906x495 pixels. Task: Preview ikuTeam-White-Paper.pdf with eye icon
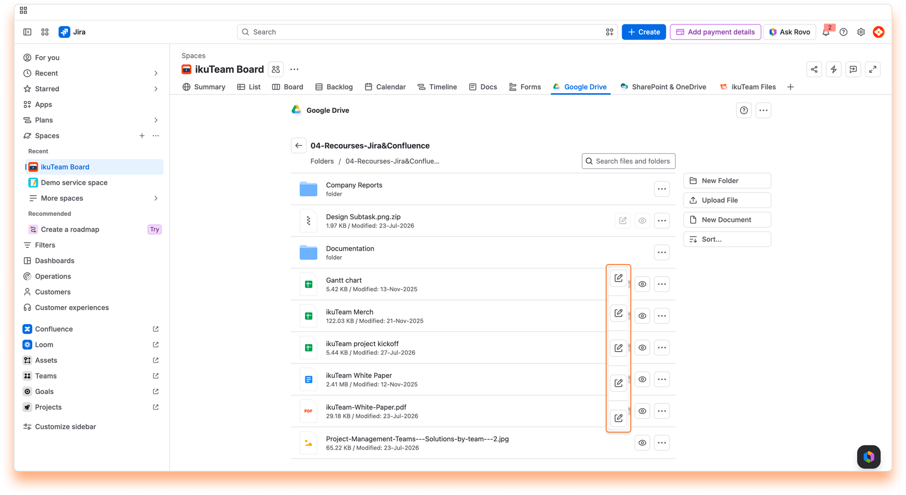point(642,411)
